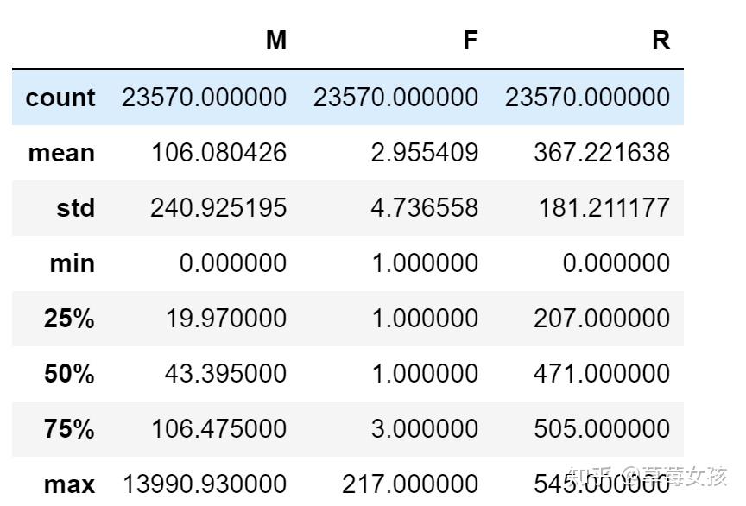The height and width of the screenshot is (506, 746).
Task: Click the M std value 240.925195
Action: pyautogui.click(x=218, y=208)
